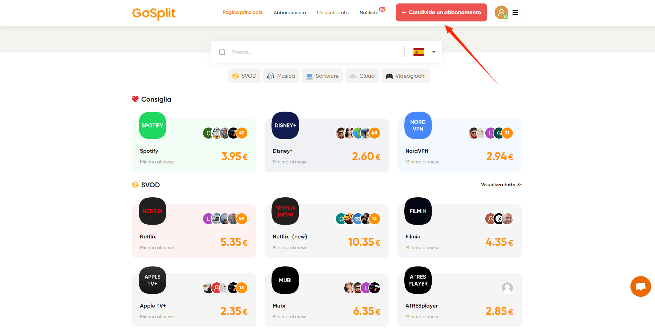Filter by the Videogiochi category

(x=406, y=76)
